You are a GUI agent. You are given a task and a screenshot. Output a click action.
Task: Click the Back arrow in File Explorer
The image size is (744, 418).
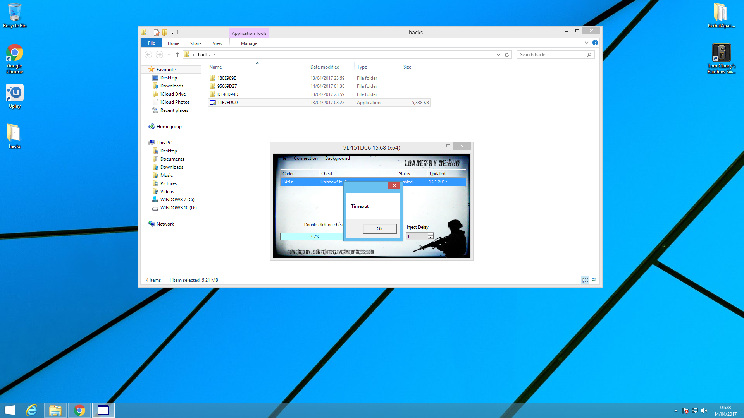click(148, 55)
